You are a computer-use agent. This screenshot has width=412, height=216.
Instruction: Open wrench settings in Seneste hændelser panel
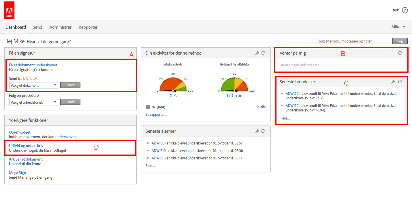[393, 82]
